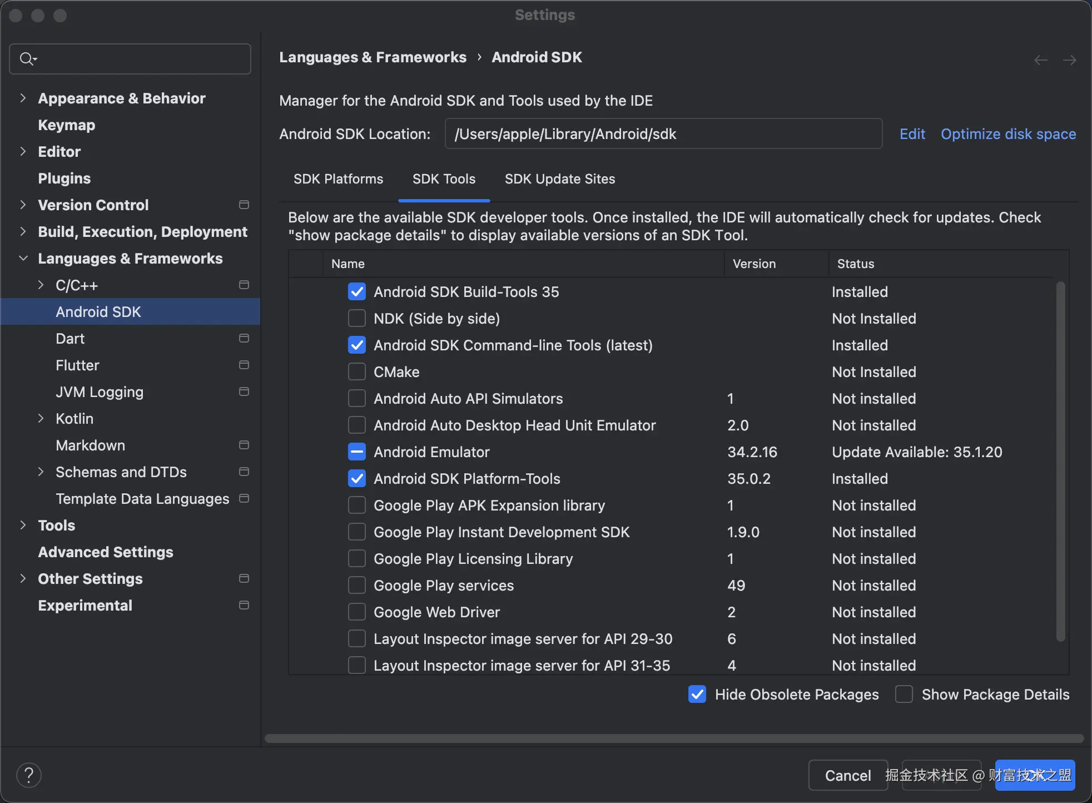
Task: Open the SDK Update Sites tab
Action: pyautogui.click(x=559, y=179)
